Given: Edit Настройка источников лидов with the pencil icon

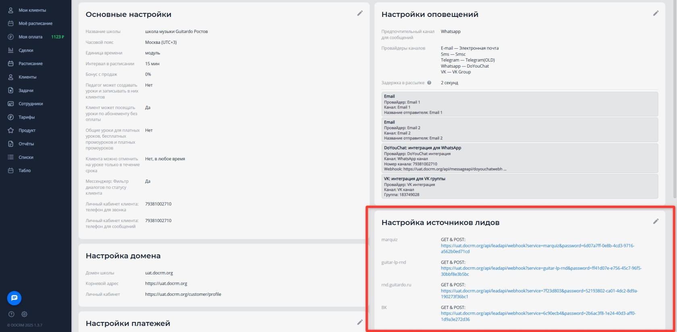Looking at the screenshot, I should point(656,221).
